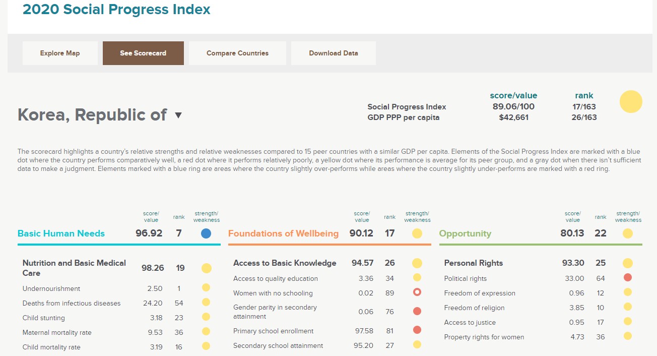
Task: Select the red ring beside Women with no schooling
Action: point(417,291)
